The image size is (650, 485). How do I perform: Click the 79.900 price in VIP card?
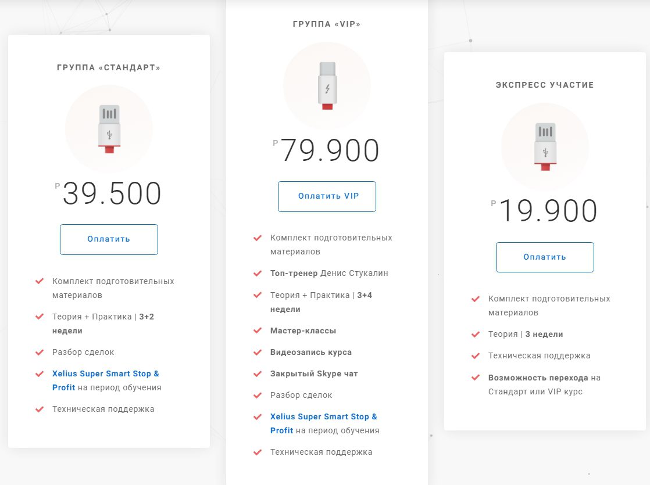coord(330,151)
